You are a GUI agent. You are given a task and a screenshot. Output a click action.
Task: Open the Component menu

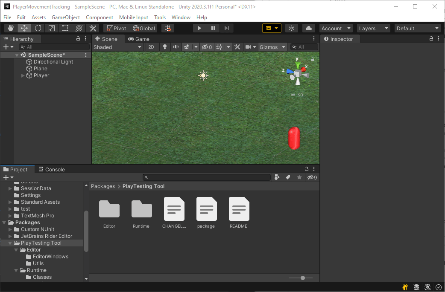[100, 17]
